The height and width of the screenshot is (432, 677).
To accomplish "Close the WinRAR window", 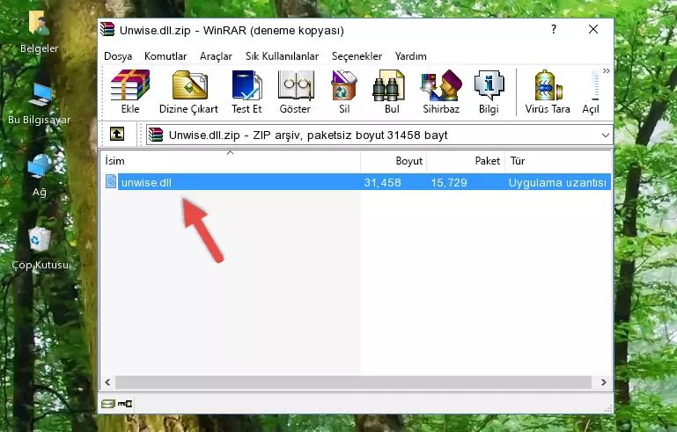I will click(593, 29).
